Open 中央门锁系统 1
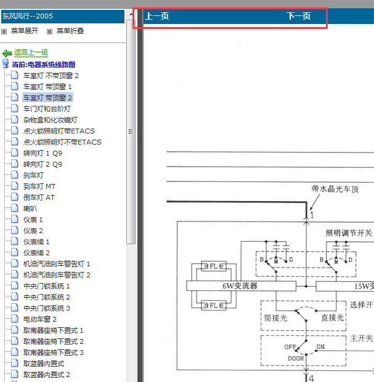The image size is (374, 382). tap(47, 286)
